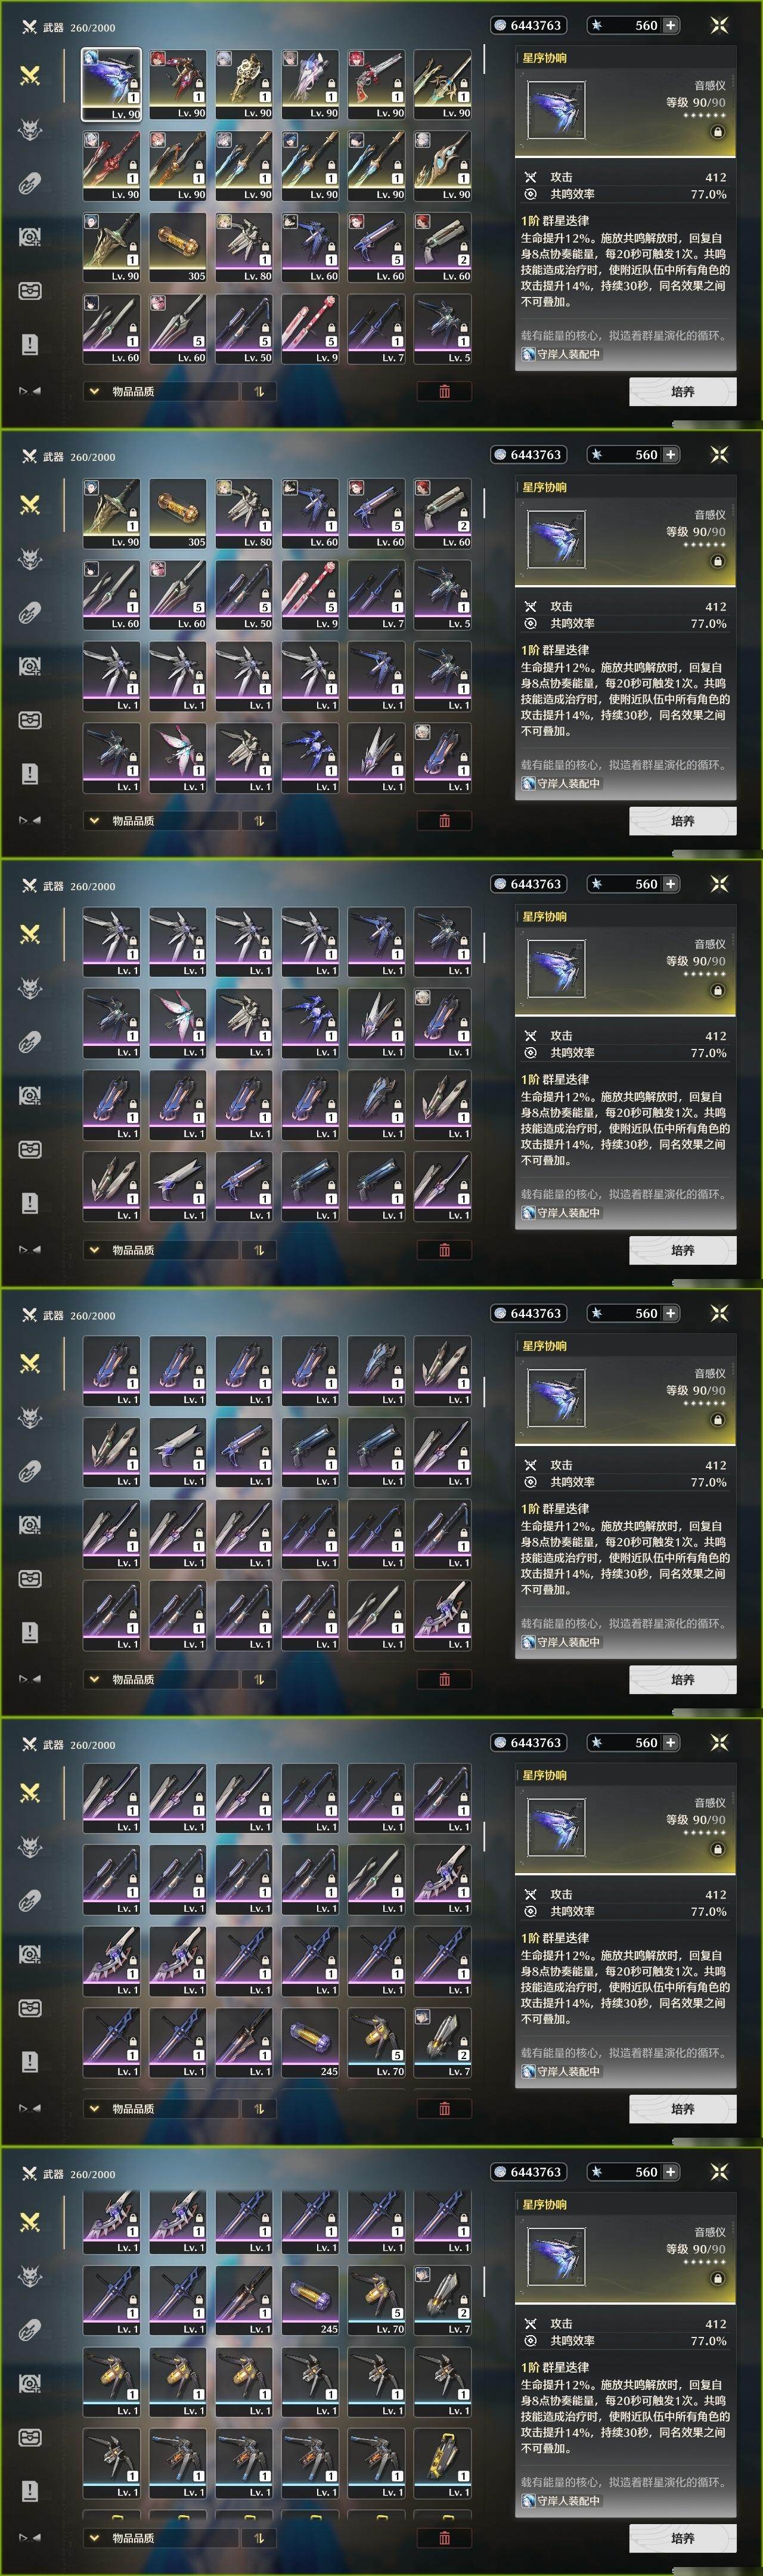Toggle the ascending/descending sort arrows in the topmost capture
Image resolution: width=763 pixels, height=2576 pixels.
click(258, 391)
